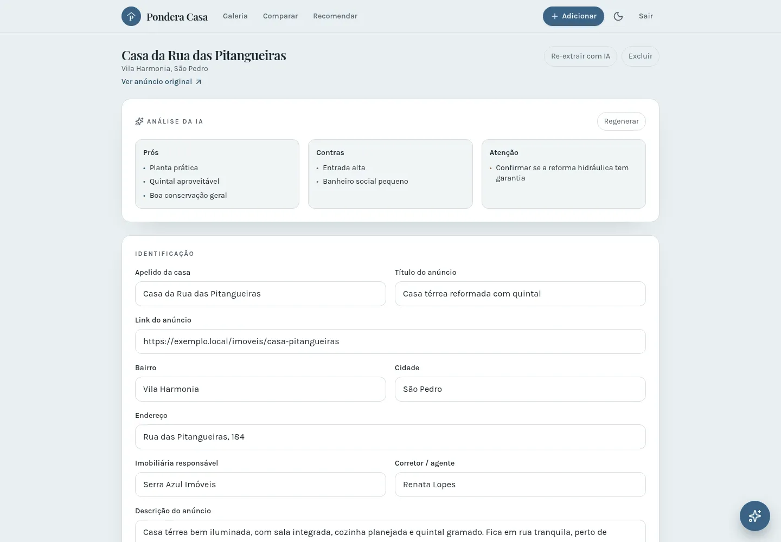The height and width of the screenshot is (542, 781).
Task: Click 'Banheiro social pequeno' item
Action: [366, 182]
